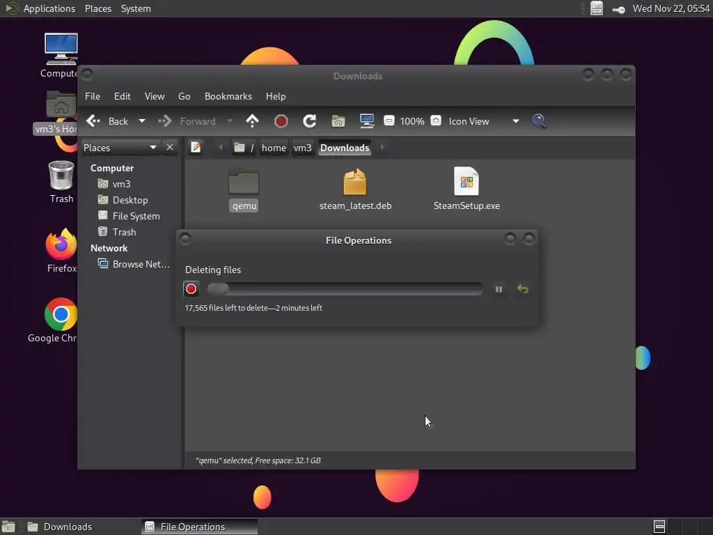This screenshot has width=713, height=535.
Task: Click the search magnifier icon
Action: click(x=540, y=121)
